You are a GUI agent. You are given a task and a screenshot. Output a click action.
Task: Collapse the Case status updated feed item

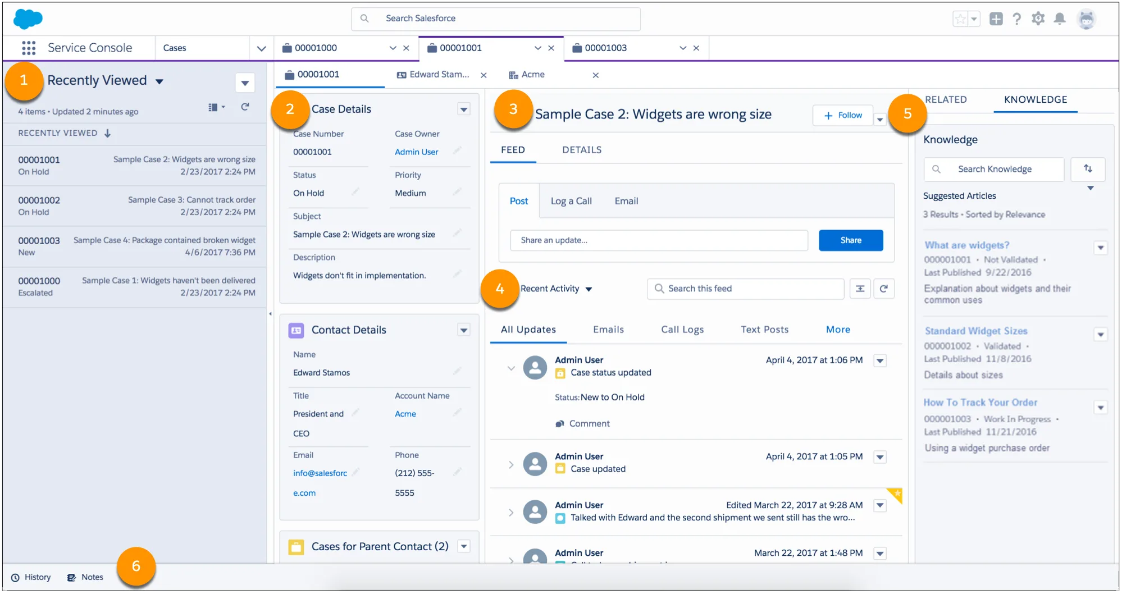click(x=511, y=368)
